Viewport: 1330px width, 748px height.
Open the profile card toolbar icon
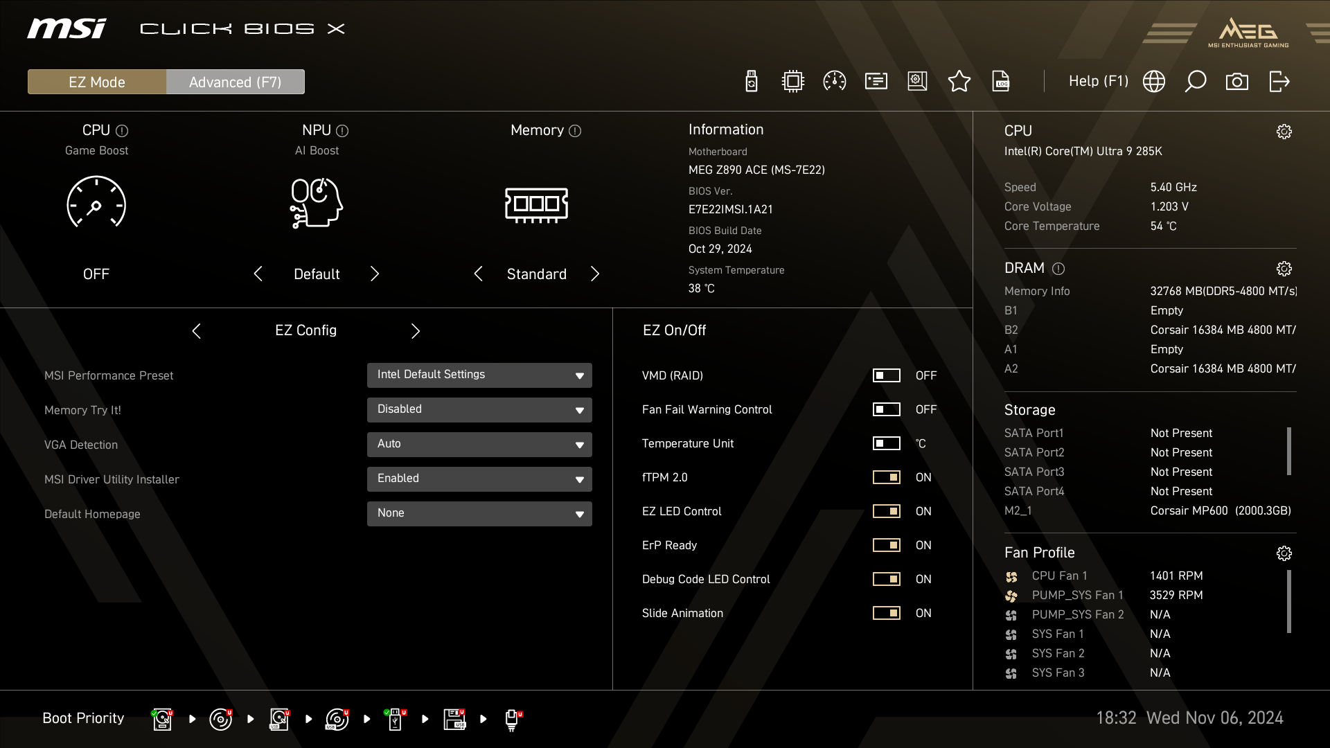tap(876, 82)
